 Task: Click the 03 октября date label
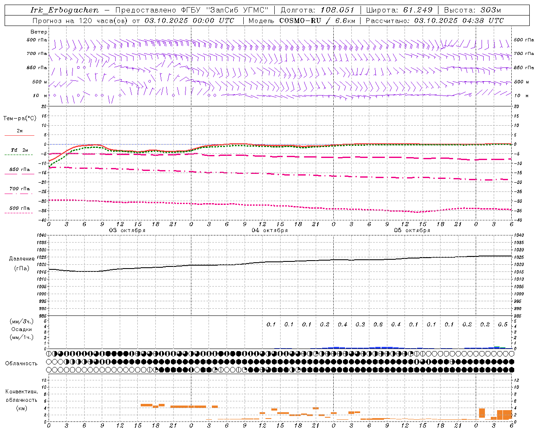click(x=127, y=230)
